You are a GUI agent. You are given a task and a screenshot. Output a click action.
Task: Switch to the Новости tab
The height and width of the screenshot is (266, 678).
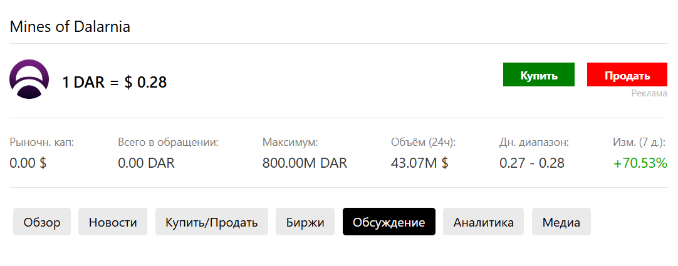pyautogui.click(x=113, y=222)
